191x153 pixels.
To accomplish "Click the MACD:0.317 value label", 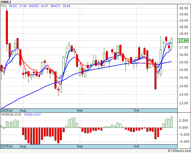I will (33, 115).
